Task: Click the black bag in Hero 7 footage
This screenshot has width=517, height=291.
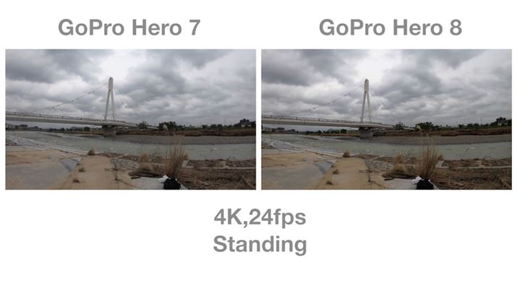Action: click(x=171, y=183)
